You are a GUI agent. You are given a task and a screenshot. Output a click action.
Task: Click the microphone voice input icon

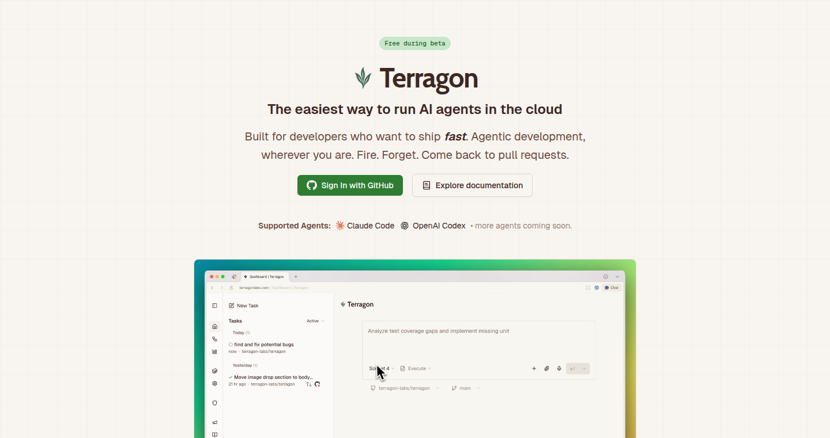559,368
